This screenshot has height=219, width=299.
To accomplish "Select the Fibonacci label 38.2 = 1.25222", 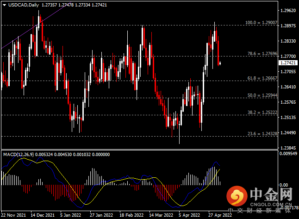I will 262,113.
